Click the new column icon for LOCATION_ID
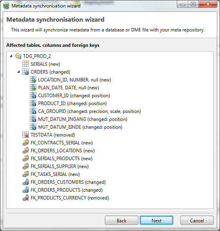 pos(33,80)
